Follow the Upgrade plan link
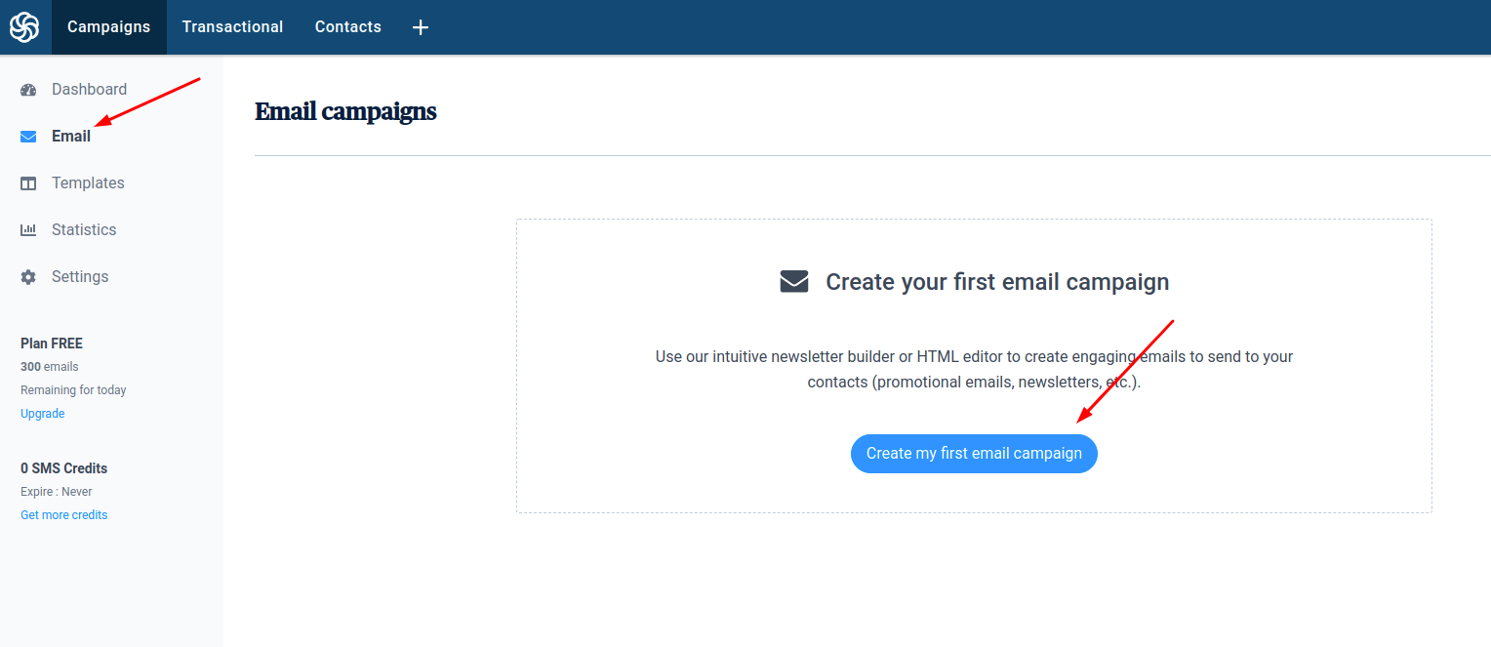This screenshot has height=647, width=1491. pos(43,414)
